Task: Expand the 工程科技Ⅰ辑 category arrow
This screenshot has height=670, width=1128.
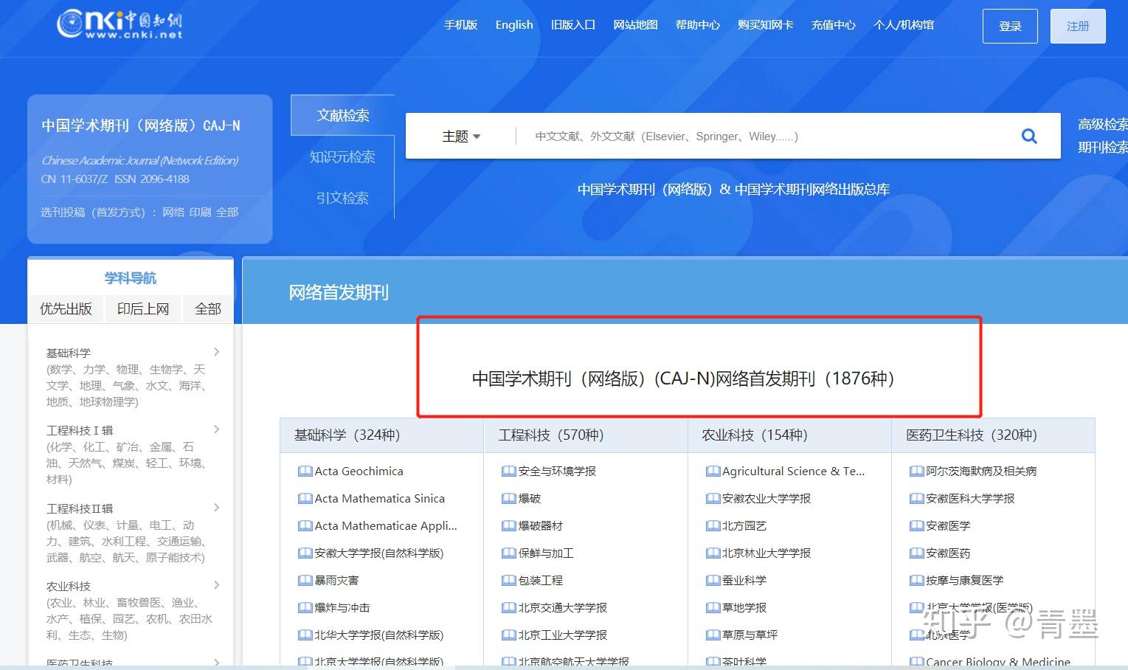Action: tap(216, 429)
